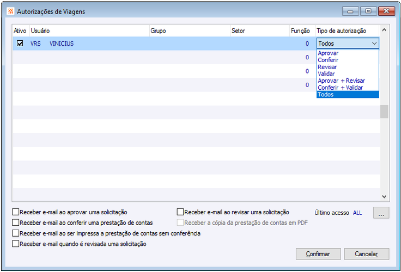Click the Usuário column header

click(89, 30)
